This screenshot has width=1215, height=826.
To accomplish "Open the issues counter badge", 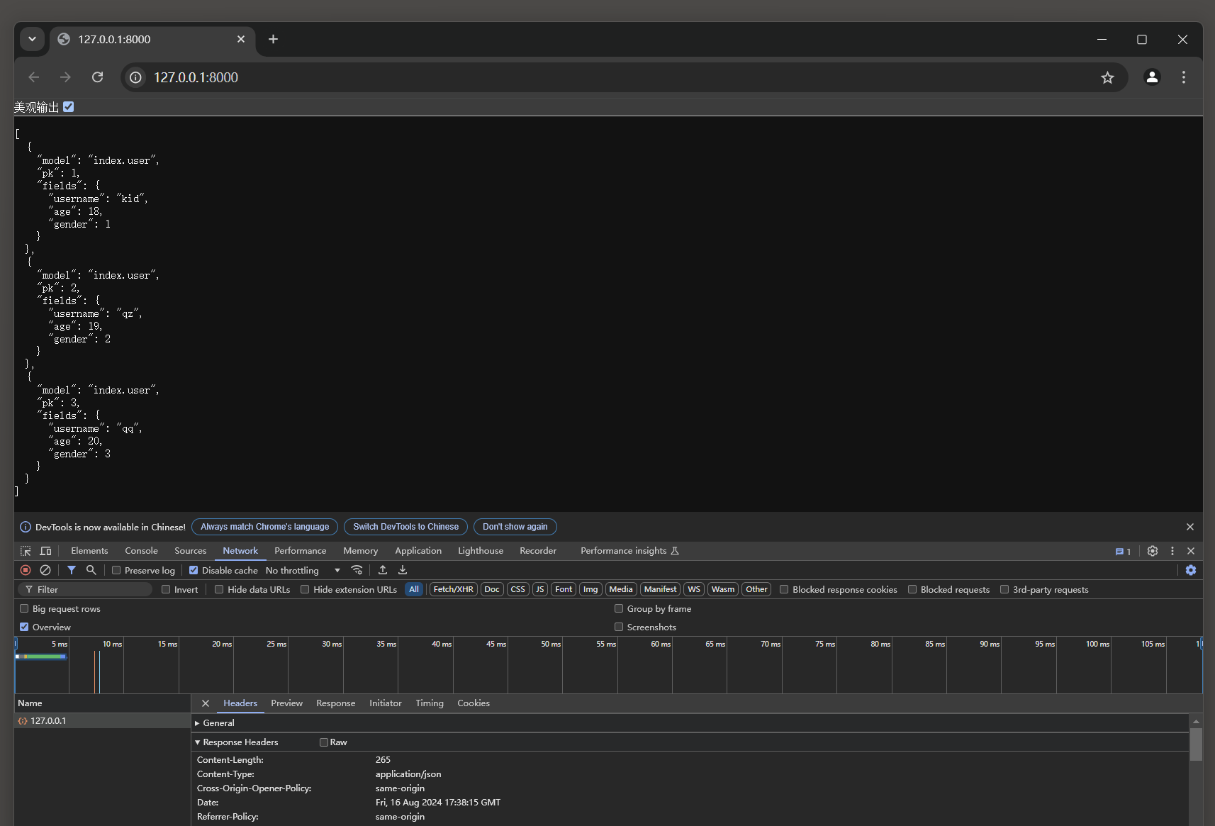I will (x=1123, y=552).
